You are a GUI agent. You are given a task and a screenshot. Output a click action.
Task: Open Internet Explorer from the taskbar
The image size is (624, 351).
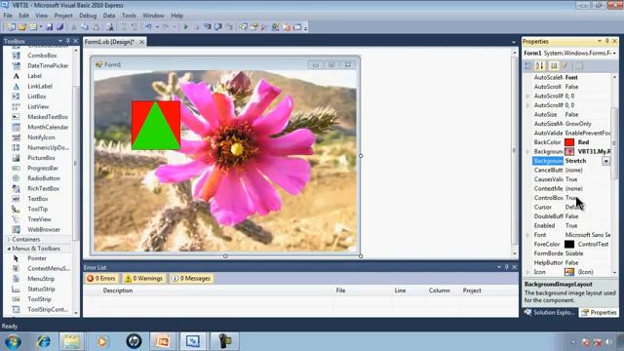pyautogui.click(x=43, y=341)
